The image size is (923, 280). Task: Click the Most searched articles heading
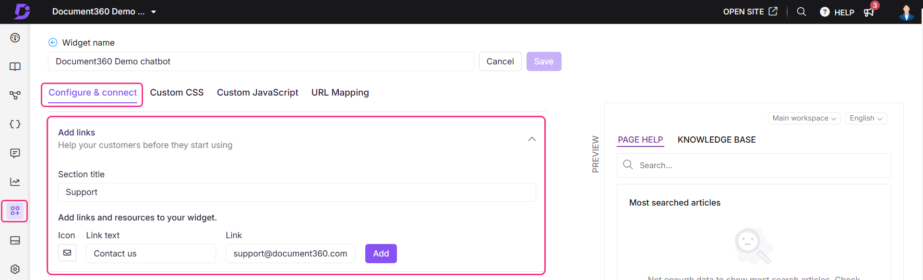click(x=675, y=203)
